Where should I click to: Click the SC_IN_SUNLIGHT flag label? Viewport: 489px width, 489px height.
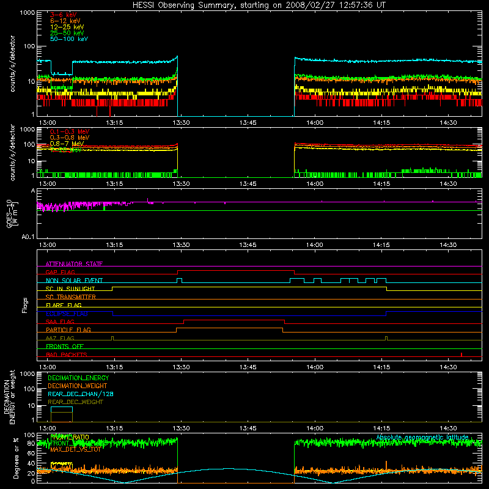click(70, 289)
